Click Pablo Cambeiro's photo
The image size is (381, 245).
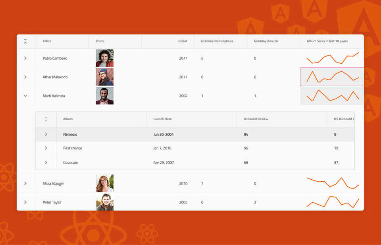104,58
